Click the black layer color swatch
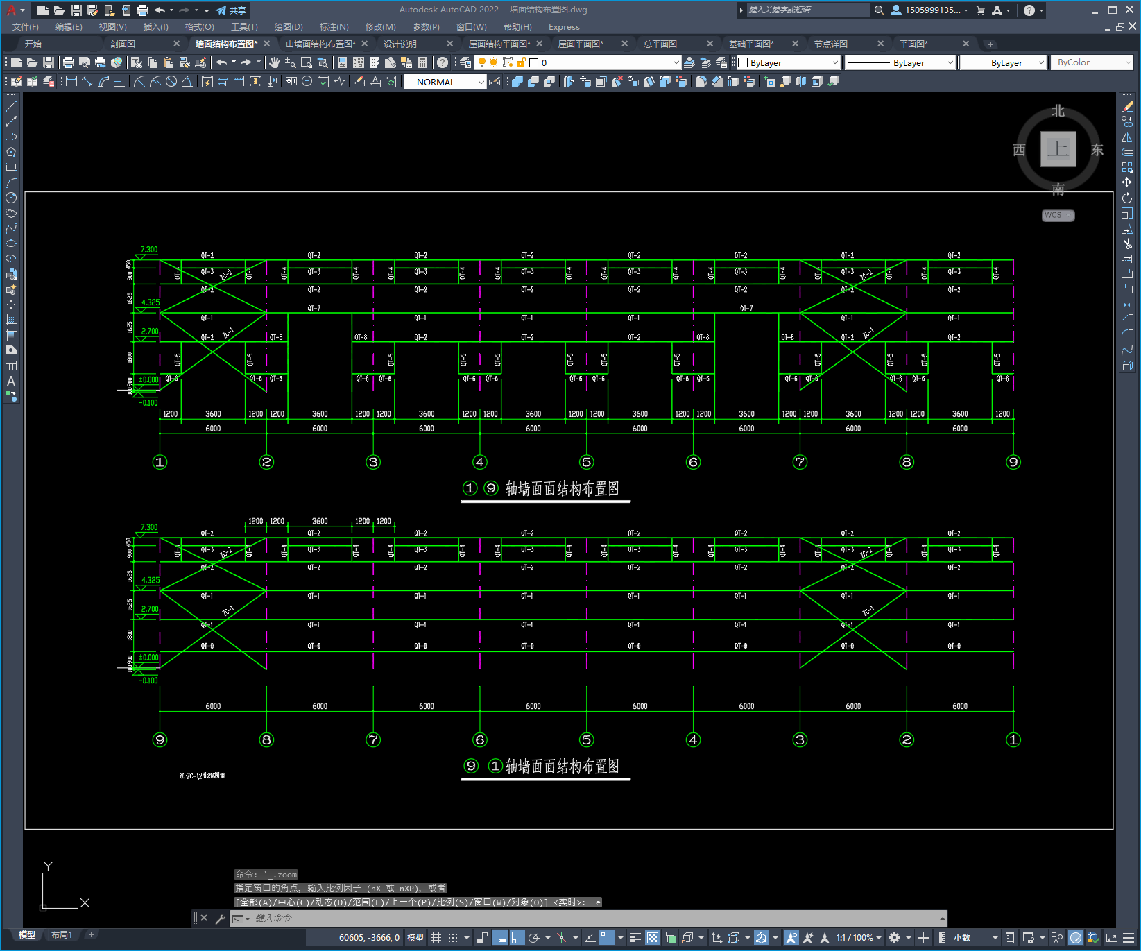The image size is (1141, 951). (534, 62)
